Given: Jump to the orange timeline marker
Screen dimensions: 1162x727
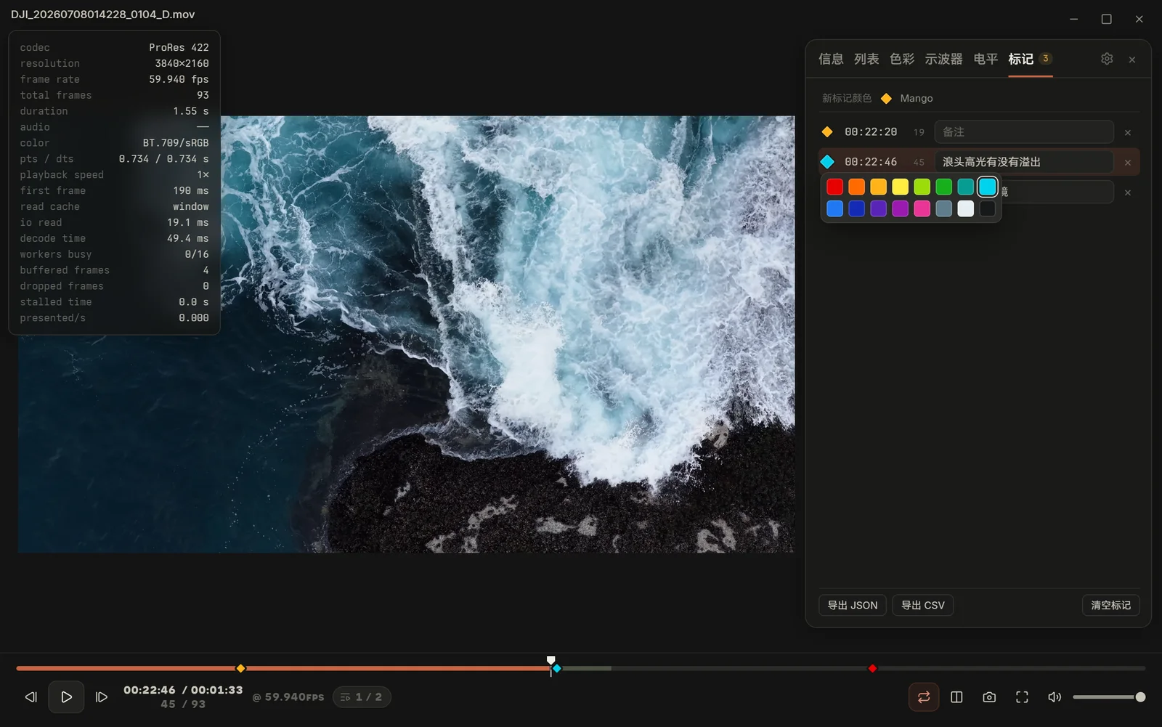Looking at the screenshot, I should click(240, 668).
